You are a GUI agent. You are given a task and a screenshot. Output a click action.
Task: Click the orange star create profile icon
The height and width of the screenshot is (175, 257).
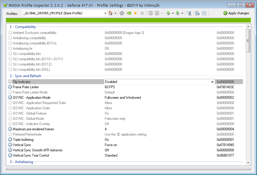[x=135, y=13]
